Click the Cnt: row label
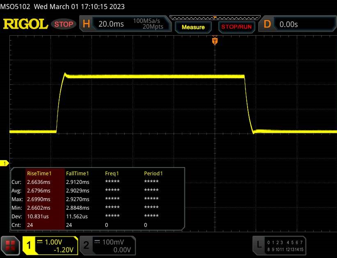 click(x=16, y=225)
